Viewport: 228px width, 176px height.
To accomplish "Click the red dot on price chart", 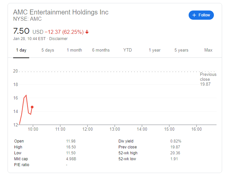I will click(32, 107).
